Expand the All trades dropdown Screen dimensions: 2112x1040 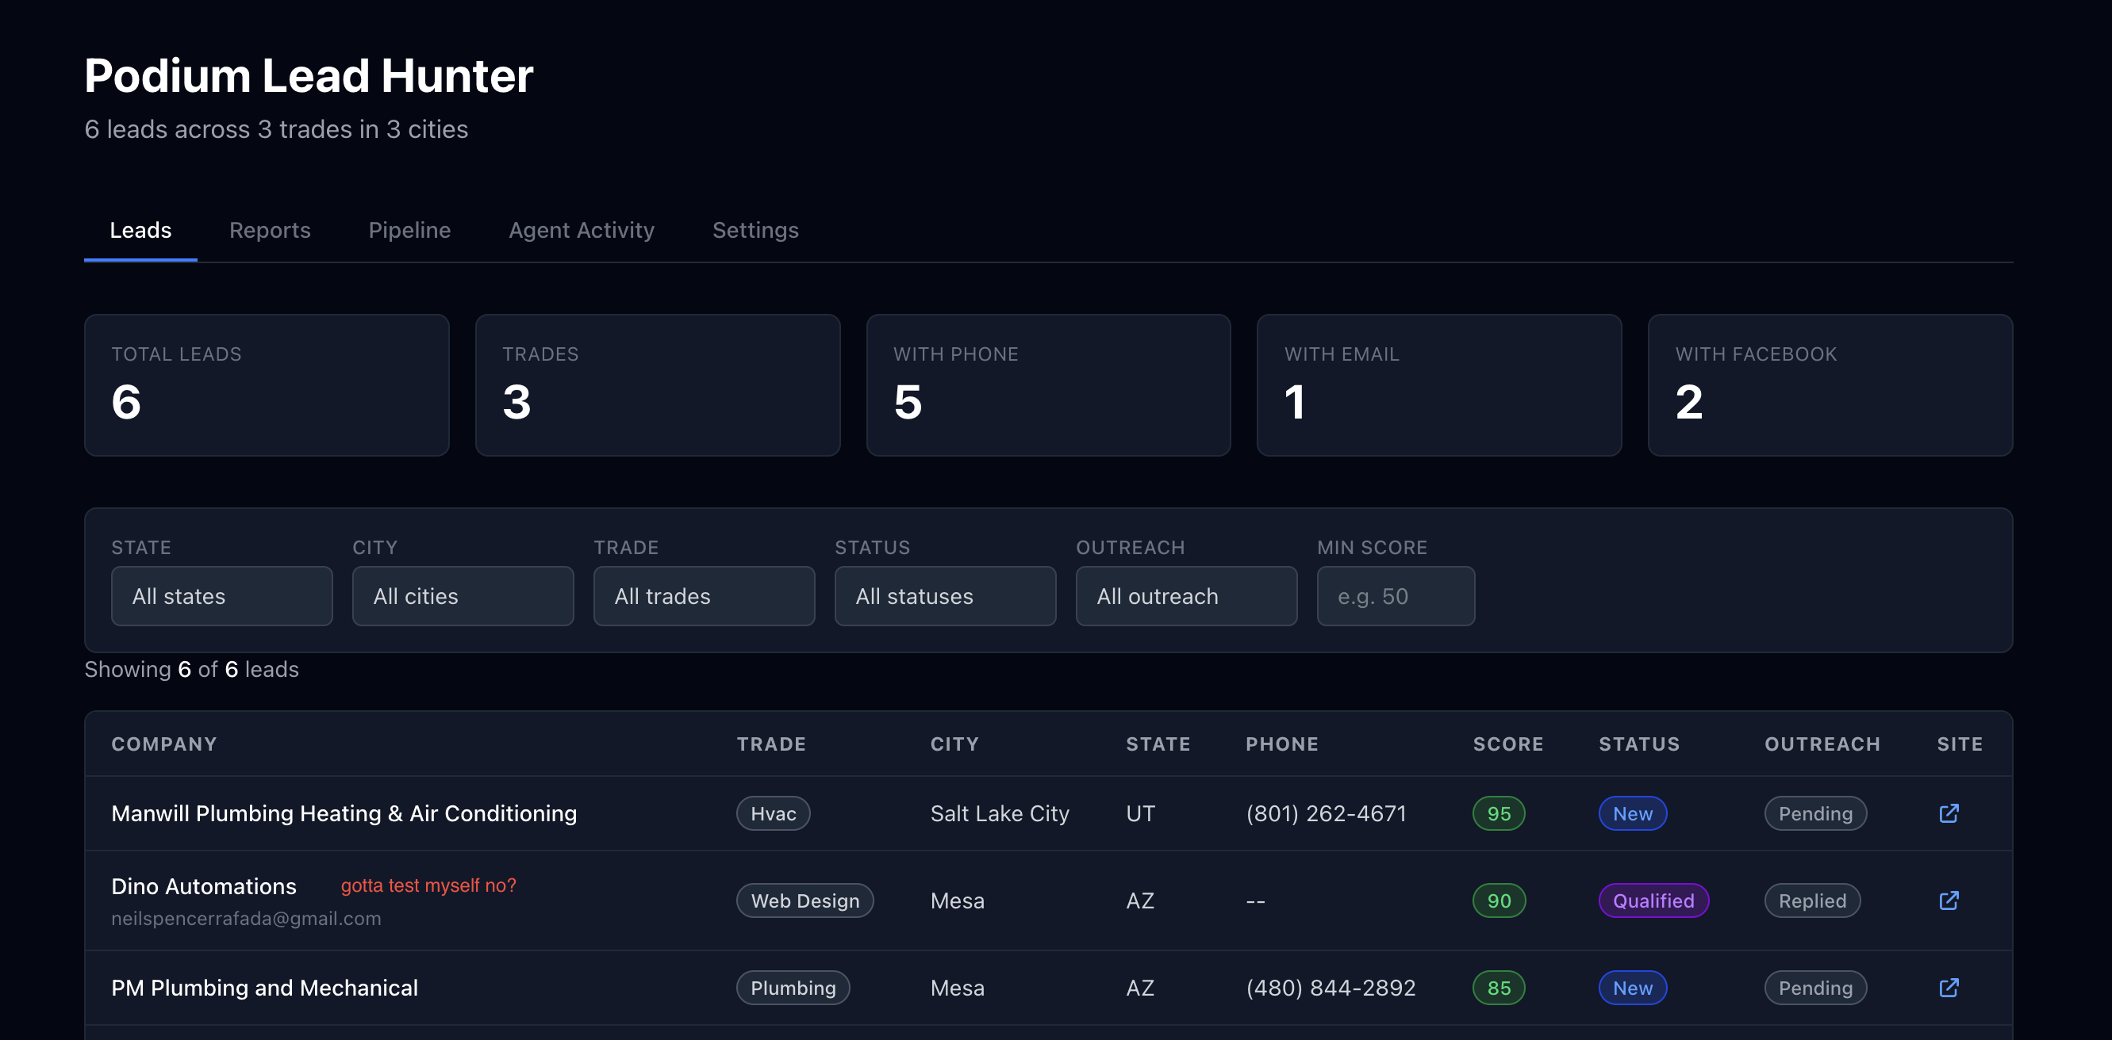click(x=704, y=596)
